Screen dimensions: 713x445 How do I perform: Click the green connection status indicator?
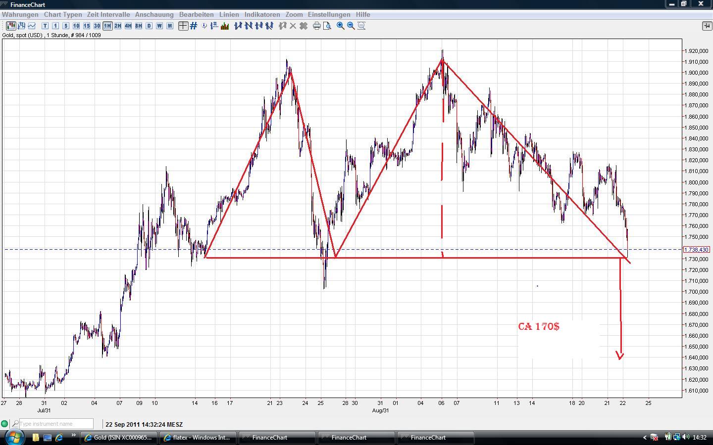(x=5, y=424)
